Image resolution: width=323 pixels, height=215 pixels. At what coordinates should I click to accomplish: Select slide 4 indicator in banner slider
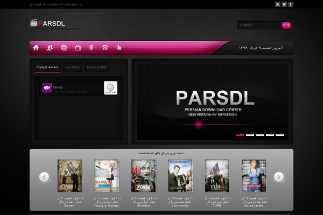(270, 135)
